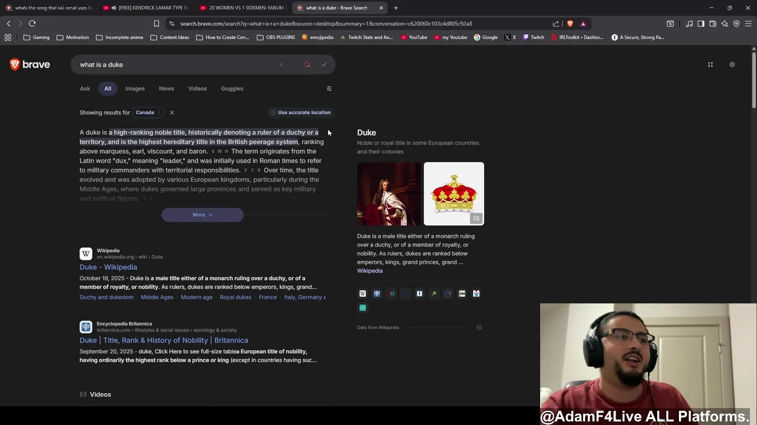
Task: Click Modern age sublink
Action: (x=196, y=297)
